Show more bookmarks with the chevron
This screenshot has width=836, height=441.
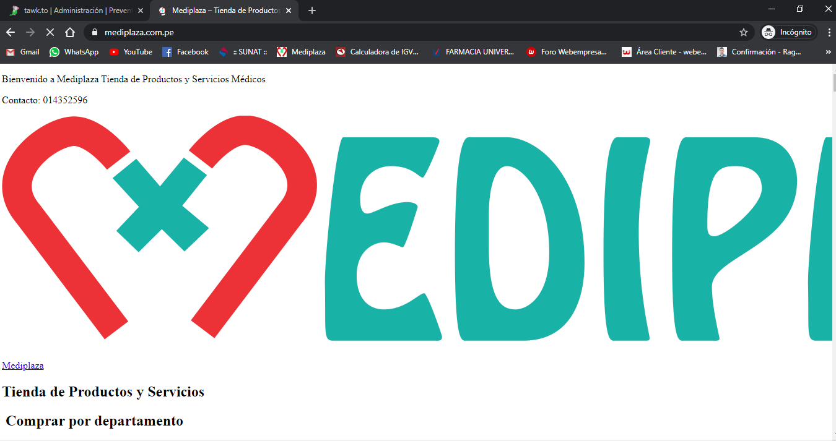point(829,52)
